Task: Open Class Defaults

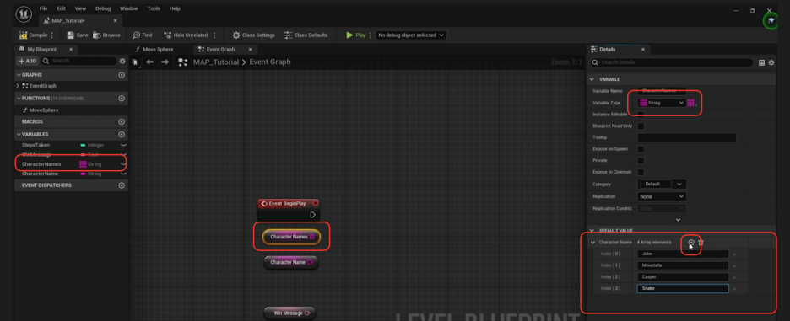Action: (x=306, y=35)
